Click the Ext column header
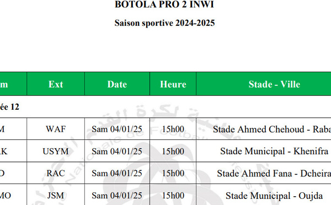331x205 pixels. point(56,84)
